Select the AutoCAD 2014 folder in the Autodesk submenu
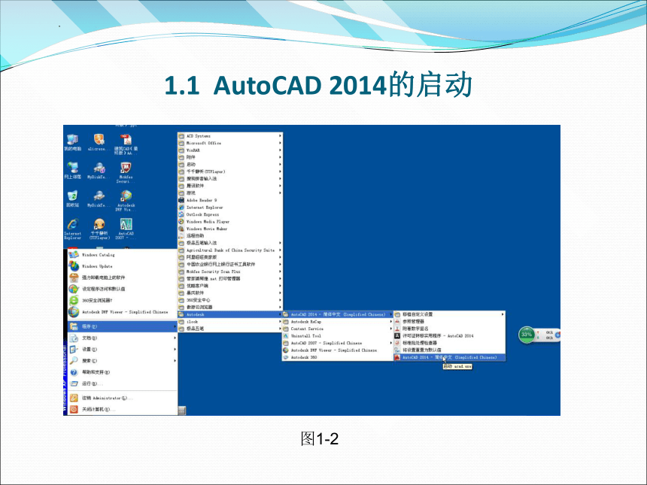 [x=338, y=314]
